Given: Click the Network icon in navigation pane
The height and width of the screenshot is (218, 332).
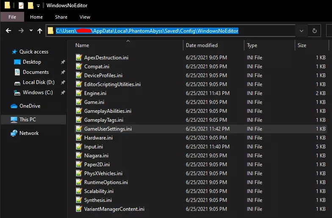Looking at the screenshot, I should (14, 133).
